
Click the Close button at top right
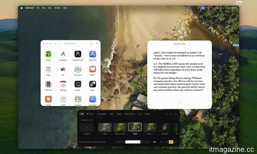point(239,3)
